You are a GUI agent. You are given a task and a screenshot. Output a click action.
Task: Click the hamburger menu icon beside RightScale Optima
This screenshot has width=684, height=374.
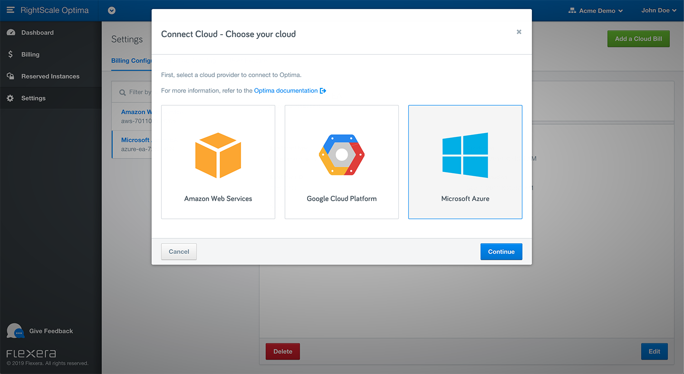click(x=10, y=10)
